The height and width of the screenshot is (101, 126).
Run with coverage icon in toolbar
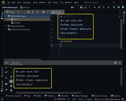click(x=104, y=7)
